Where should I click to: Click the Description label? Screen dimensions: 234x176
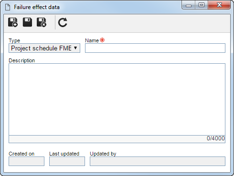pos(21,60)
